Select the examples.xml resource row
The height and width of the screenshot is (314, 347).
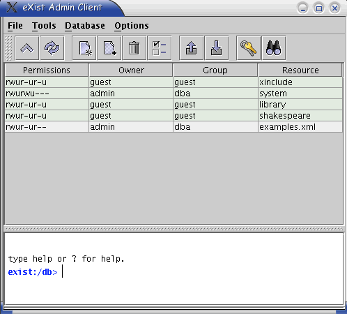pyautogui.click(x=173, y=127)
